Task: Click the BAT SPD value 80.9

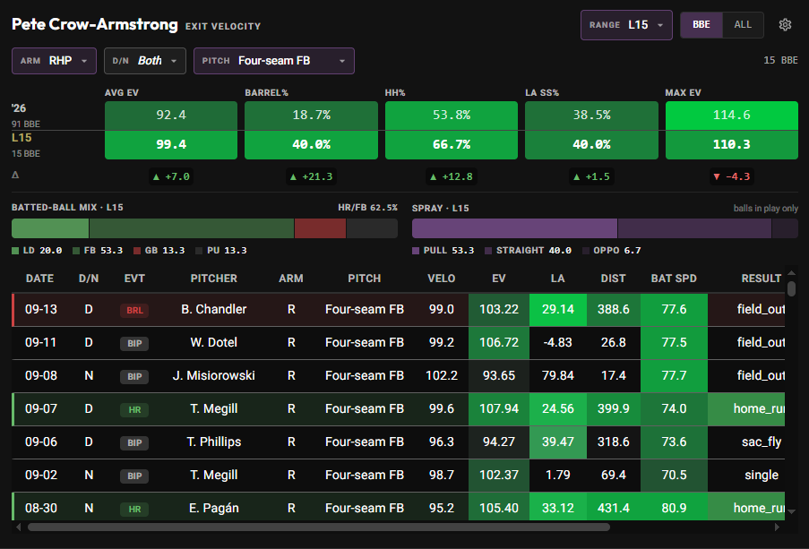Action: pos(674,508)
